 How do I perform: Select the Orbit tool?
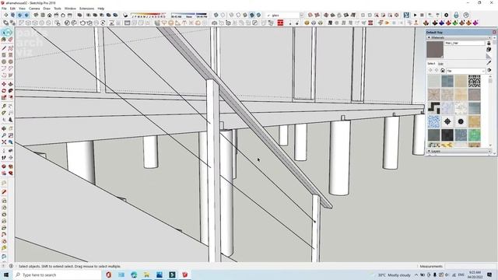[x=4, y=128]
